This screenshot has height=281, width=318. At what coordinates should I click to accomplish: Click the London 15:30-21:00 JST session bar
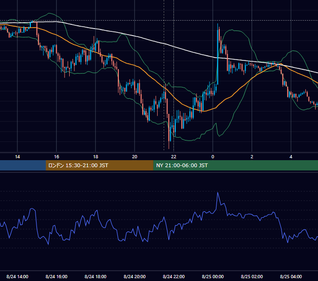(99, 165)
